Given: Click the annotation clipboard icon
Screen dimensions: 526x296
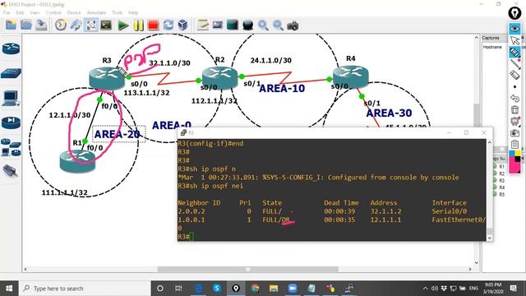Looking at the screenshot, I should coord(514,145).
